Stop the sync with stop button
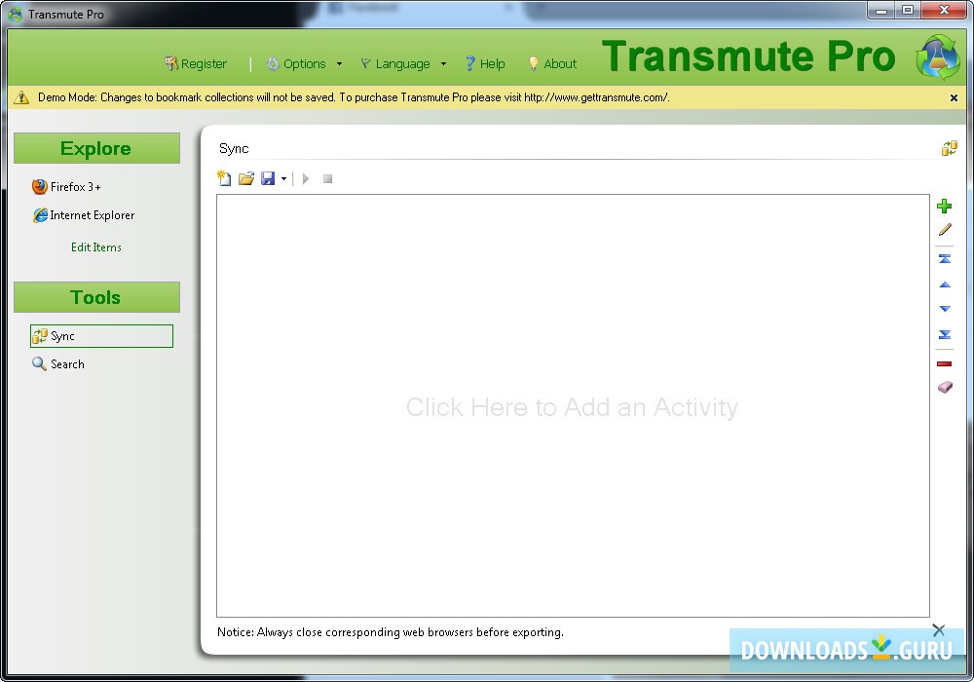This screenshot has height=682, width=974. tap(328, 179)
